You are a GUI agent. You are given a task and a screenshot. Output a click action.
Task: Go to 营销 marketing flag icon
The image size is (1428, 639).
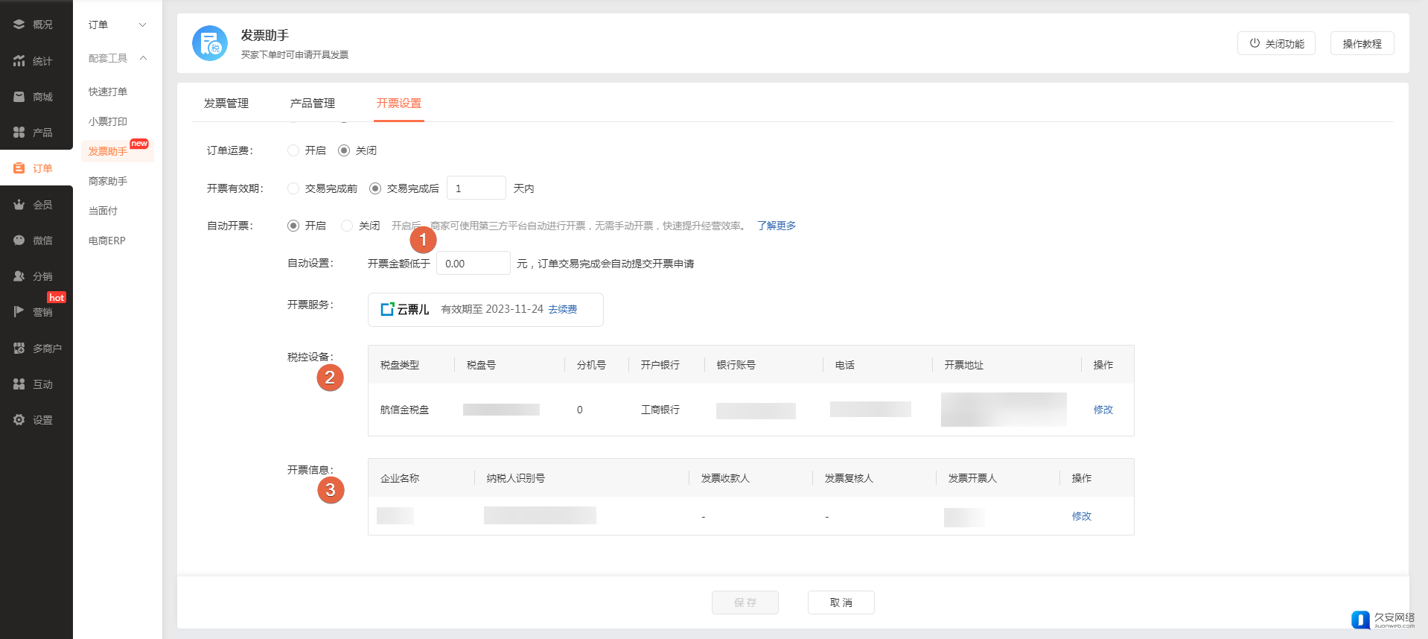[x=19, y=312]
